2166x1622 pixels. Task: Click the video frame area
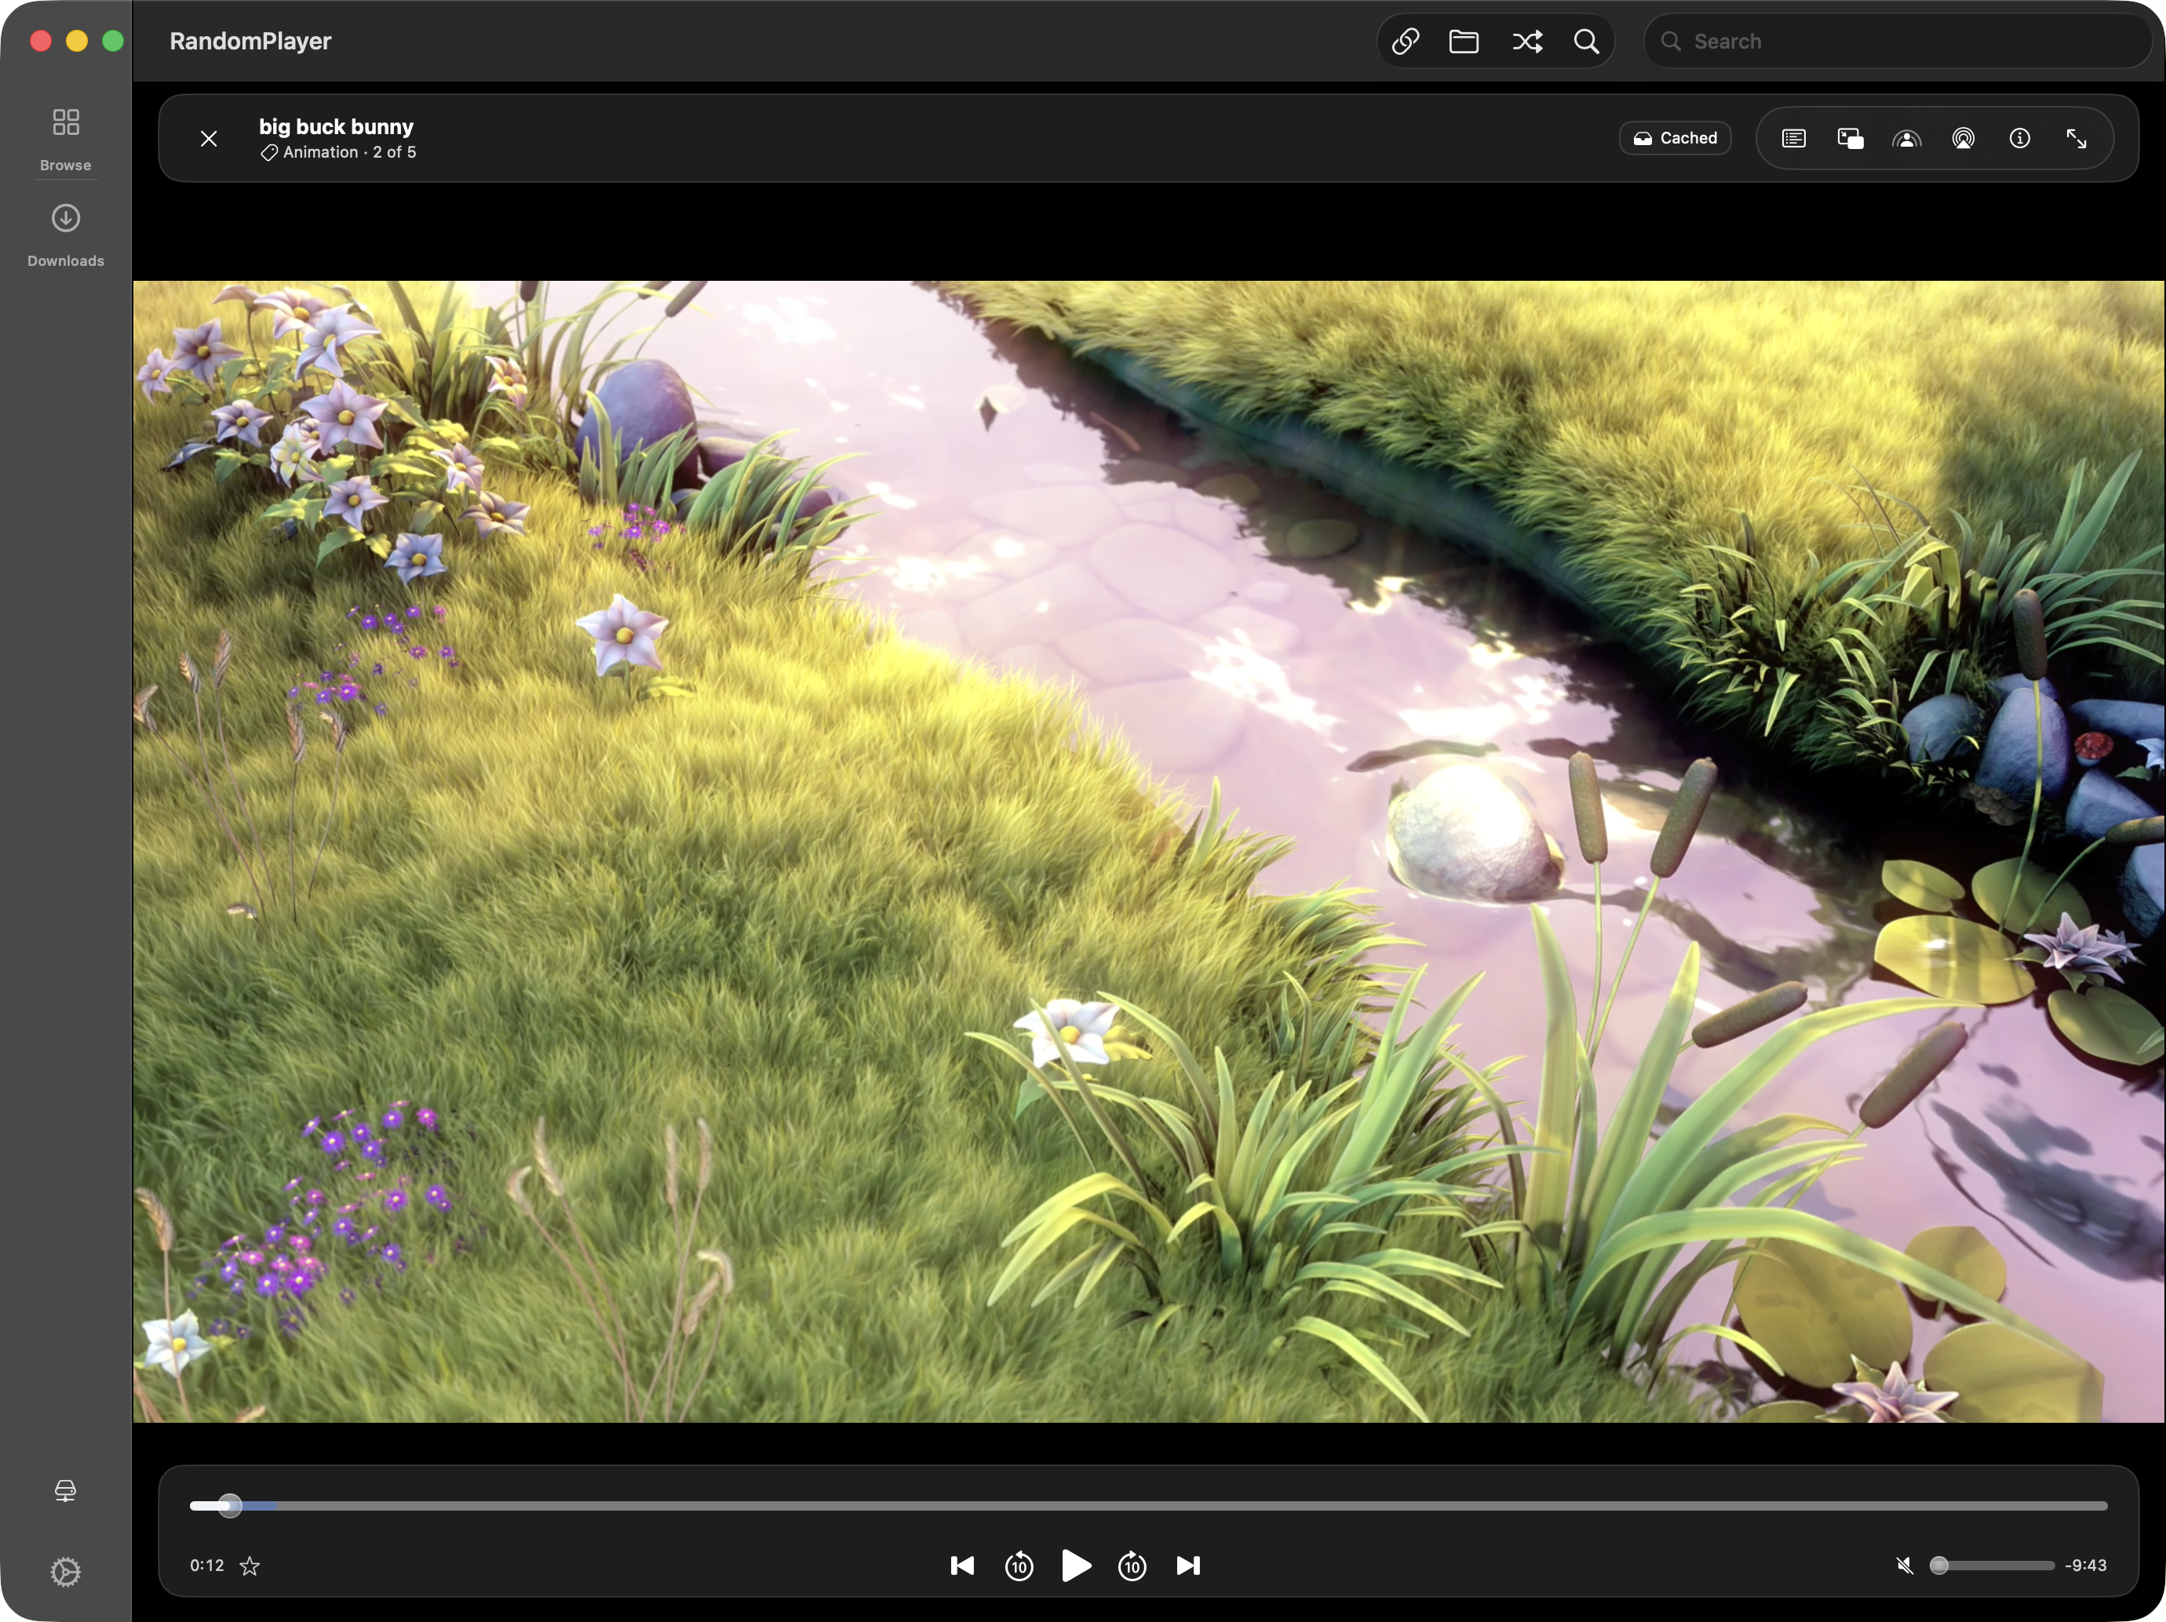coord(1149,852)
